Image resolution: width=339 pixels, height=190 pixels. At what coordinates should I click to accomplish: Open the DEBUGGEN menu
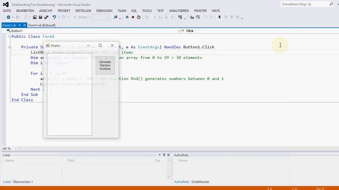[104, 11]
